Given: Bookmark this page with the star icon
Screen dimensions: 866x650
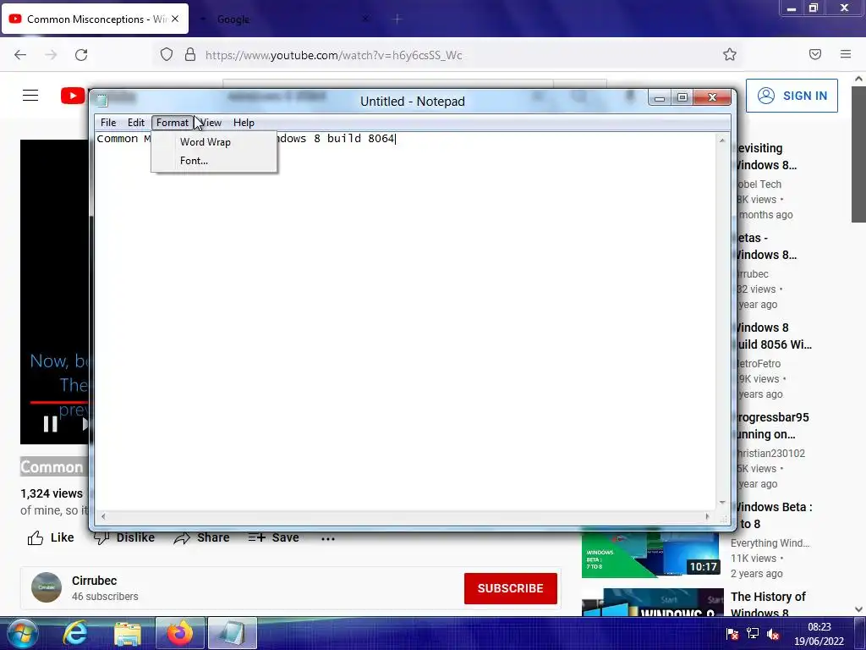Looking at the screenshot, I should [x=730, y=54].
